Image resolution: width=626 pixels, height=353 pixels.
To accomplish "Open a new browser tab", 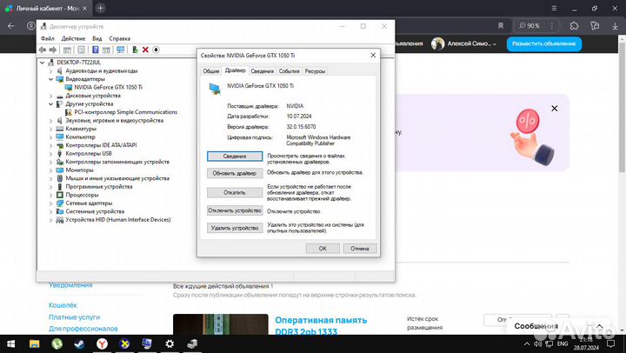I will (101, 9).
